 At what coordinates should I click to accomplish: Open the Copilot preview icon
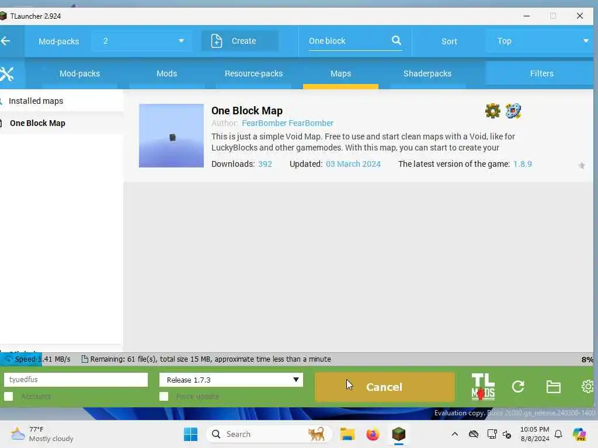point(579,434)
